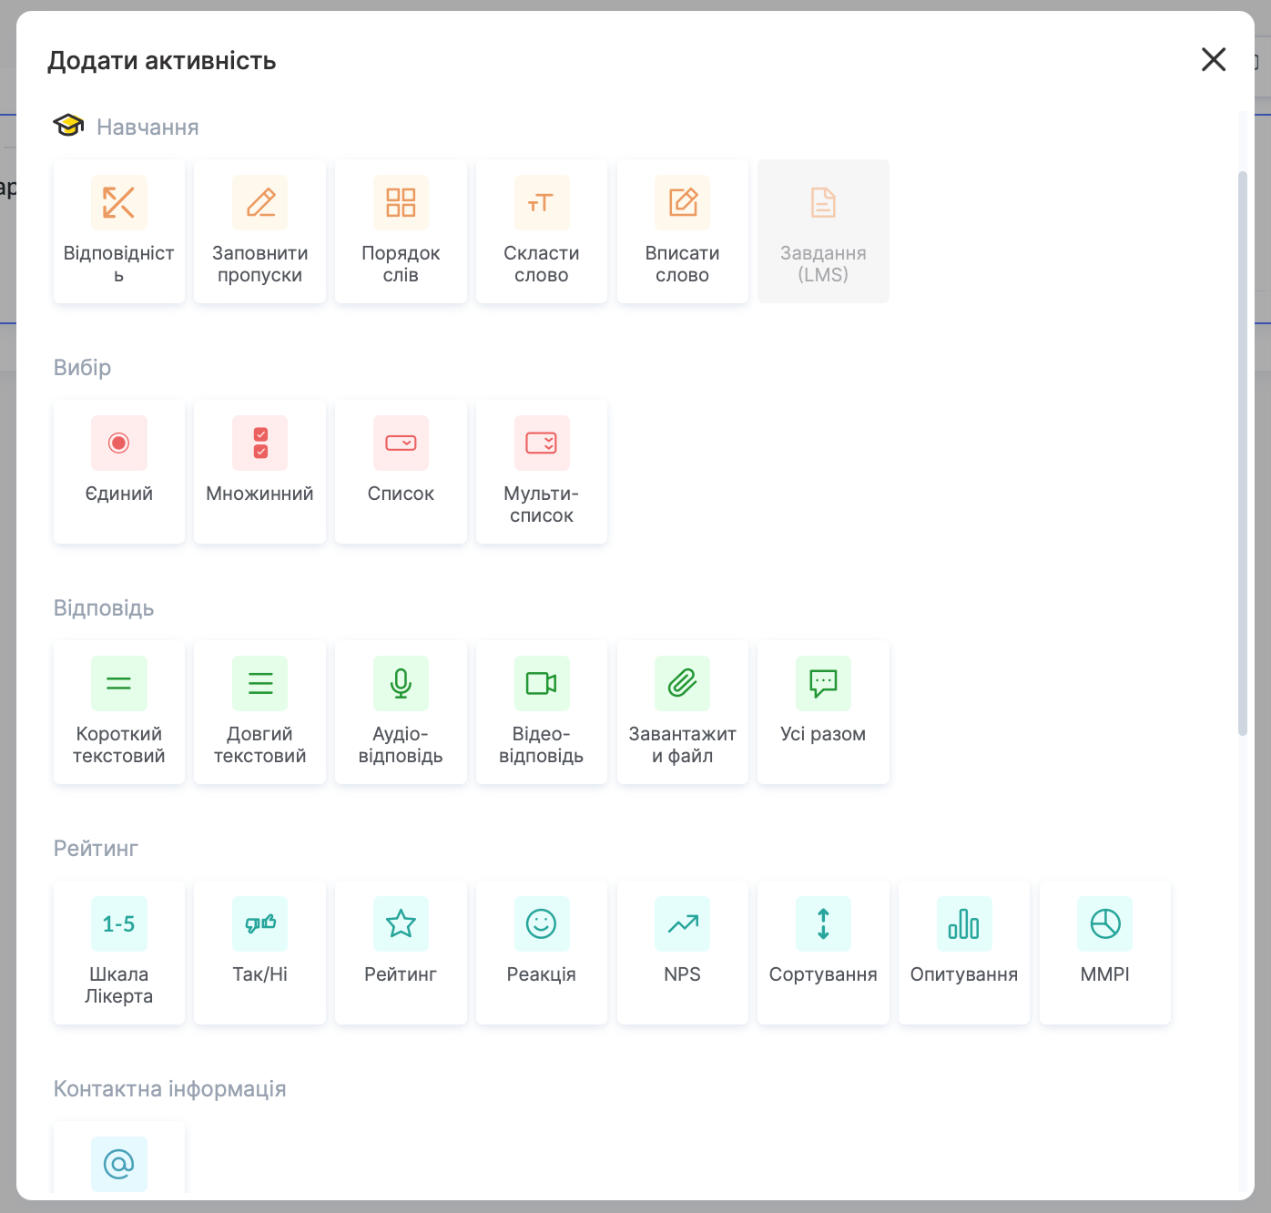
Task: Select the Вписати слово activity
Action: pos(682,231)
